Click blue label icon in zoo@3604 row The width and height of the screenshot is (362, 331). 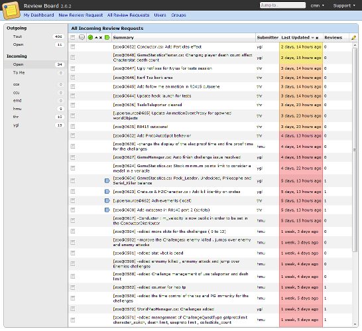(107, 180)
